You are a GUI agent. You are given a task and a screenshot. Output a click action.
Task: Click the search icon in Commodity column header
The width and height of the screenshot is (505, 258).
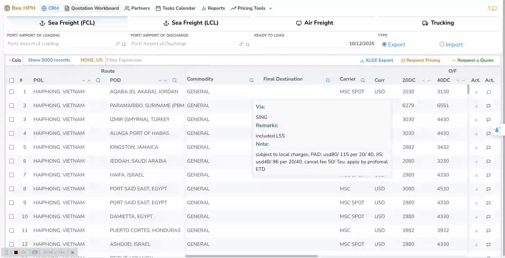point(251,80)
